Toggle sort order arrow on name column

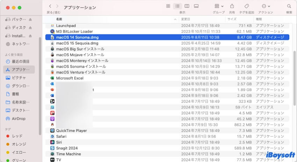point(175,19)
